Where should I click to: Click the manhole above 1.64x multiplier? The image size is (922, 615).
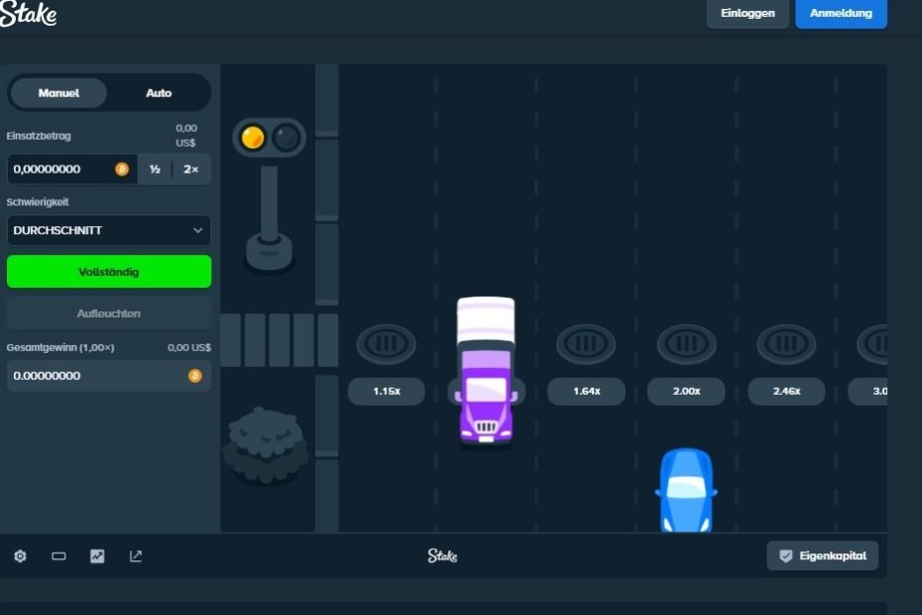click(x=586, y=344)
